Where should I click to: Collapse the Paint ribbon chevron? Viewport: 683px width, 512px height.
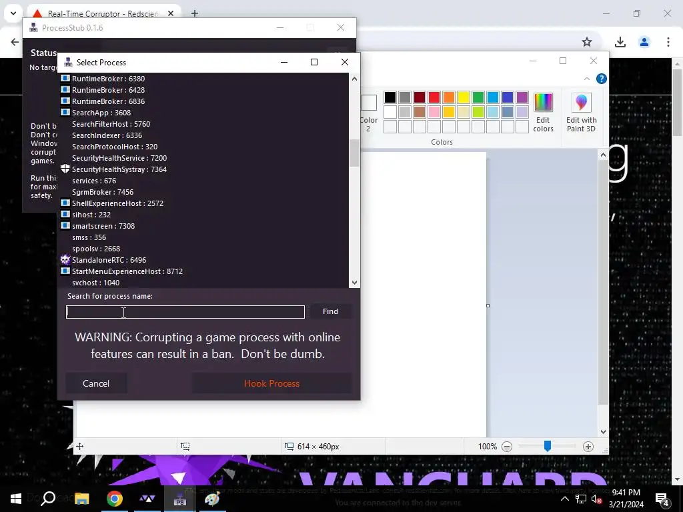[x=587, y=79]
